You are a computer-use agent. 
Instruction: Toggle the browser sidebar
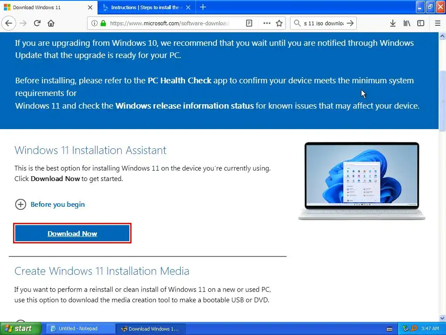coord(421,23)
